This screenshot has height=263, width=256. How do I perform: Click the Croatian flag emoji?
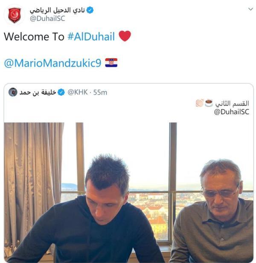[x=111, y=63]
